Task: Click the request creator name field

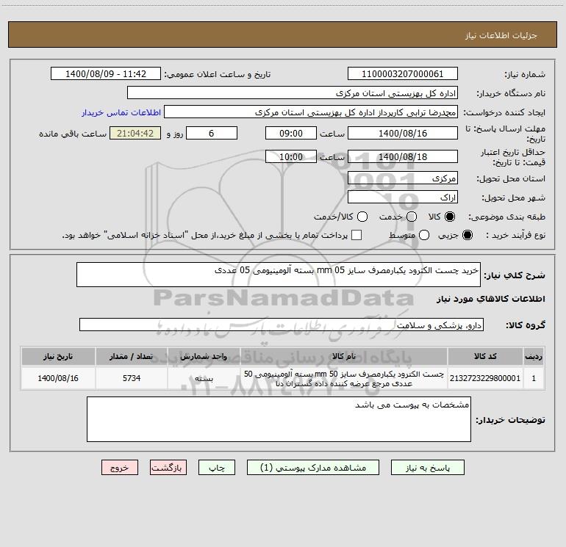Action: point(311,112)
